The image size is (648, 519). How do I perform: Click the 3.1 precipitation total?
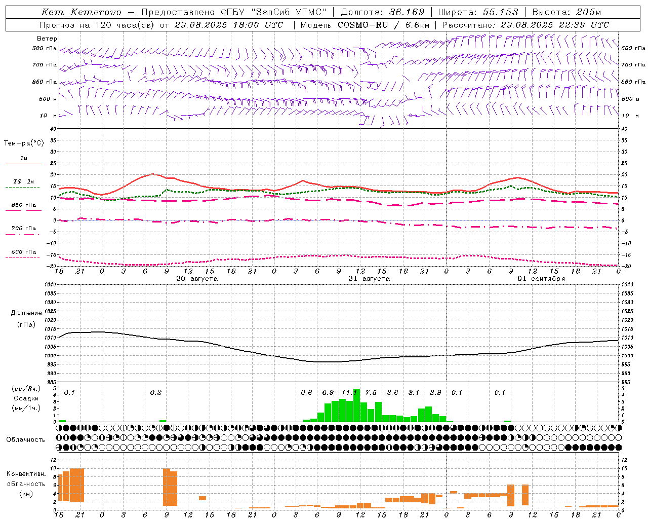click(414, 393)
